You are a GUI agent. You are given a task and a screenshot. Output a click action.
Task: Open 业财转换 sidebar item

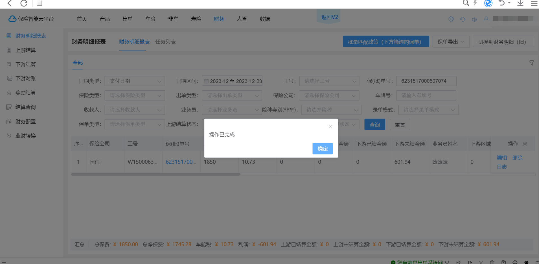(x=26, y=136)
